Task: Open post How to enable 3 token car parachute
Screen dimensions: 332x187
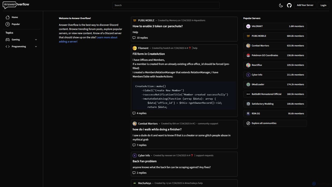Action: click(157, 26)
